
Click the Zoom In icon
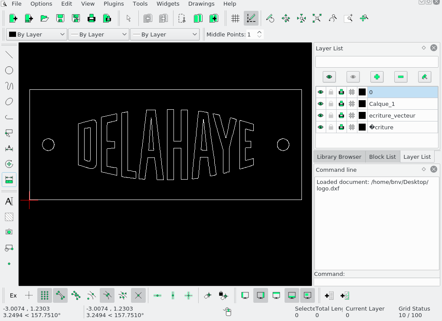286,19
